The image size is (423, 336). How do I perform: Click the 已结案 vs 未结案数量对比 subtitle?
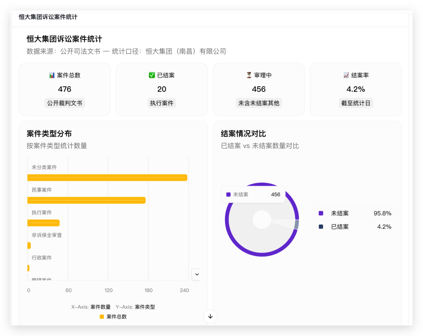260,146
